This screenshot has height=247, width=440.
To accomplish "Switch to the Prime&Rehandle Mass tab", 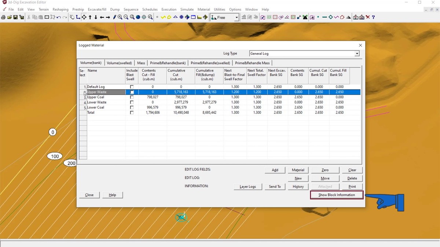I will click(x=252, y=63).
